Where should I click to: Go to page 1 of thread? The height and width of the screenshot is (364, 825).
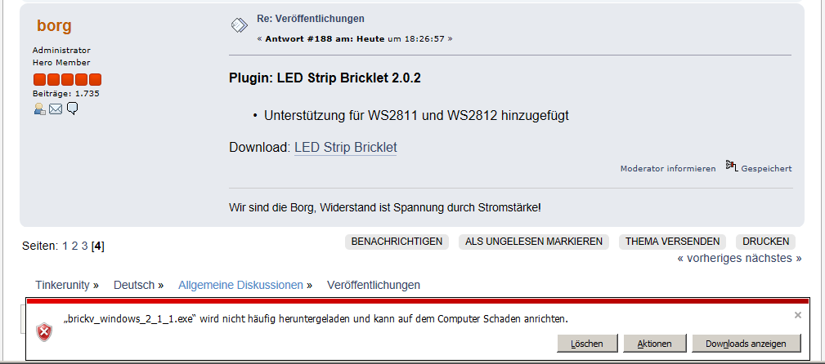point(65,246)
